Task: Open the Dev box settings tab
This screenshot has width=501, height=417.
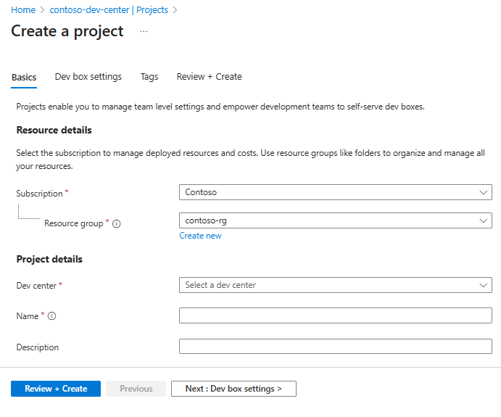Action: click(88, 77)
